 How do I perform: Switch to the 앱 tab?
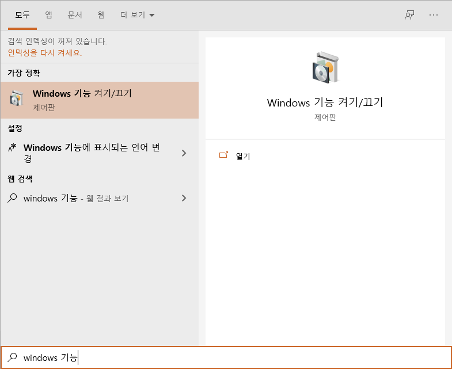pyautogui.click(x=48, y=15)
